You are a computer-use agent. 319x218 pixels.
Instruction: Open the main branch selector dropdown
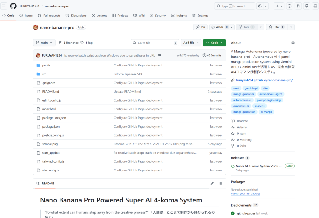point(44,43)
